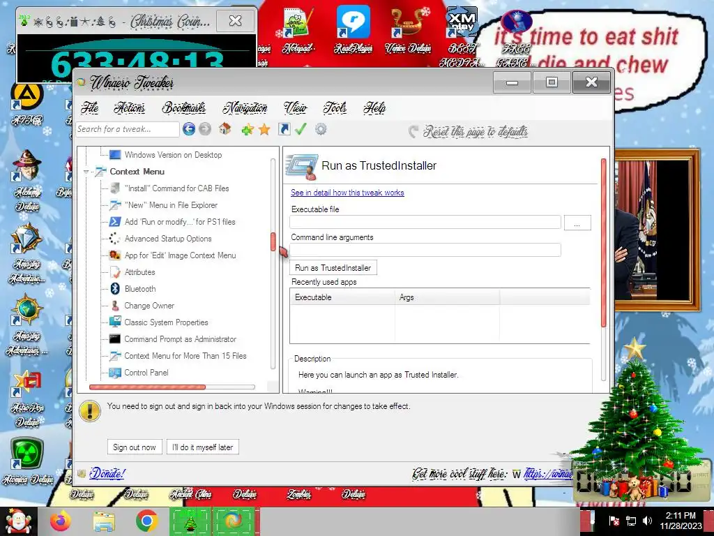This screenshot has width=714, height=536.
Task: Open the Bookmarks menu
Action: pos(184,108)
